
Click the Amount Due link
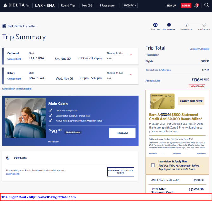click(x=153, y=81)
